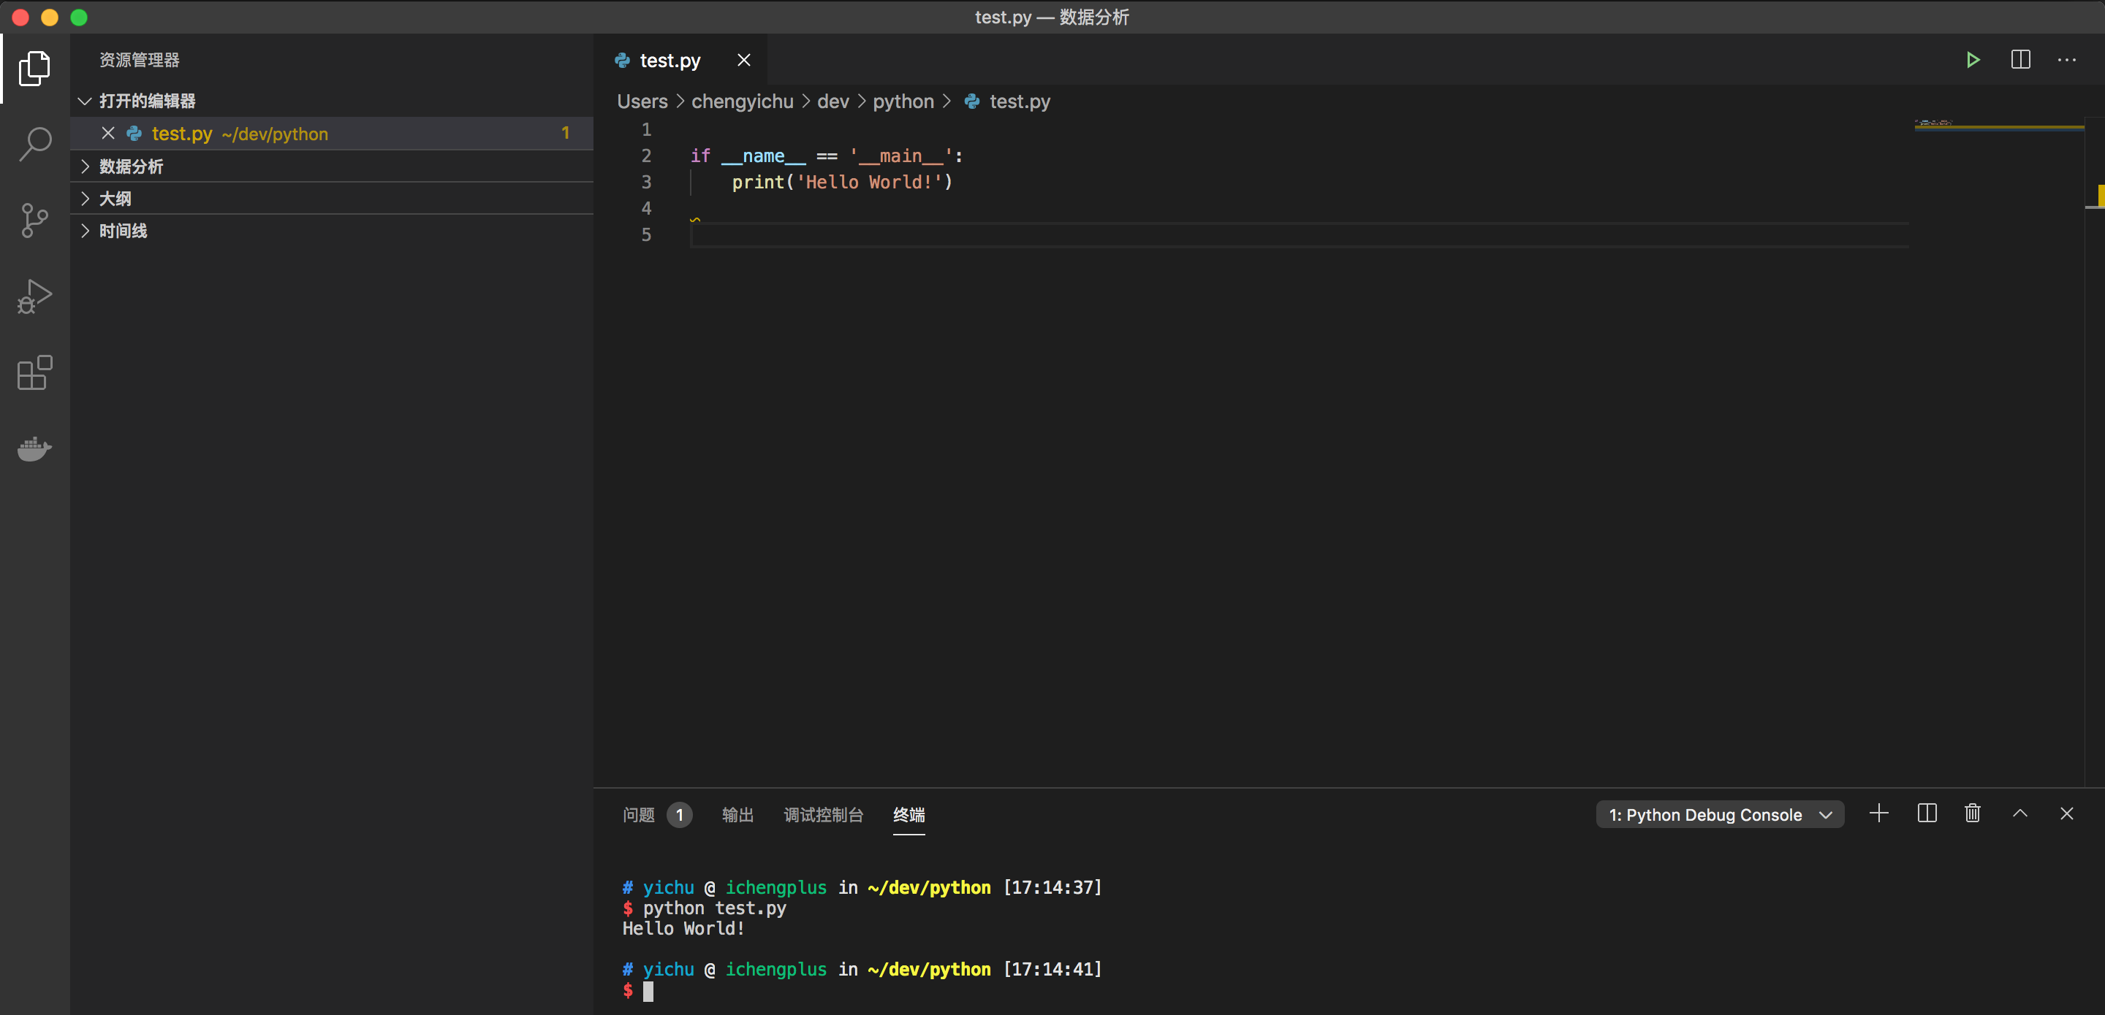Open the Extensions view

click(34, 373)
